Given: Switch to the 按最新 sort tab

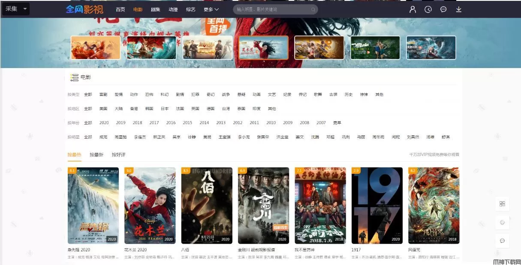Looking at the screenshot, I should pos(96,155).
